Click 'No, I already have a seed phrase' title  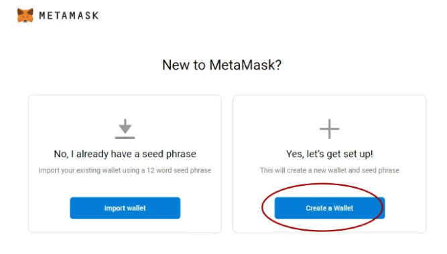[x=125, y=154]
